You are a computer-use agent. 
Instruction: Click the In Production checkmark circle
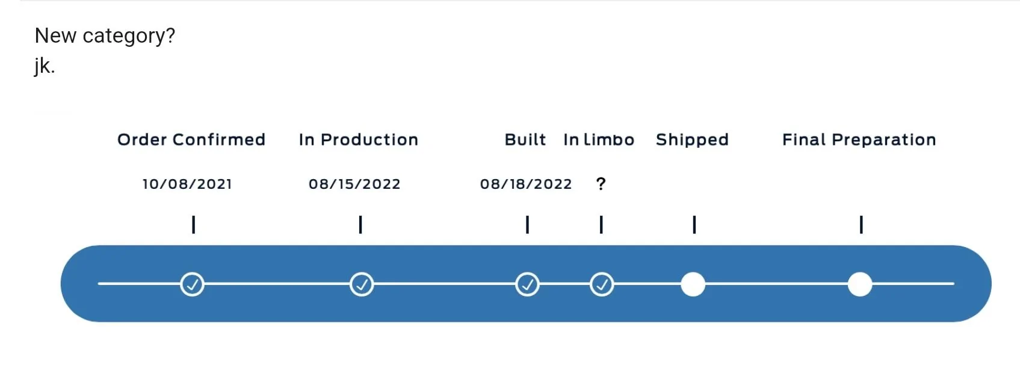(x=362, y=284)
